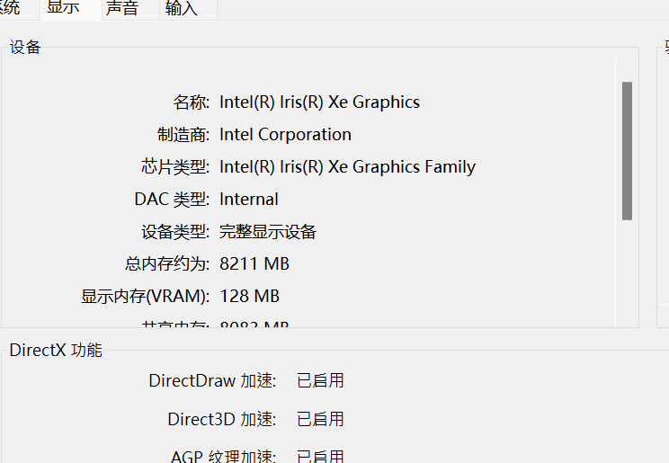Select the 8211 MB total memory value
Screen dimensions: 669x463
pos(254,264)
